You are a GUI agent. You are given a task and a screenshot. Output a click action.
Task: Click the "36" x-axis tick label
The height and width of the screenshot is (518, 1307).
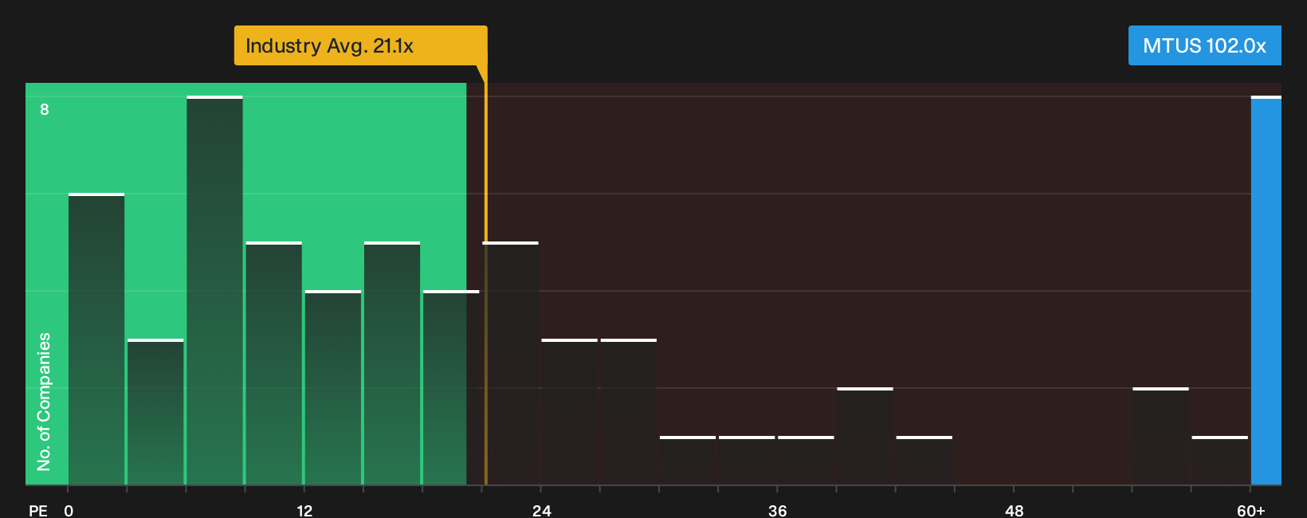778,511
